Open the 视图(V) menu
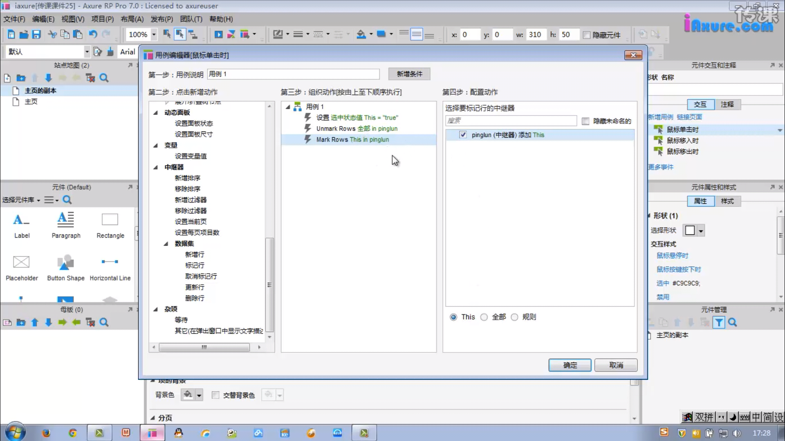 pyautogui.click(x=73, y=19)
